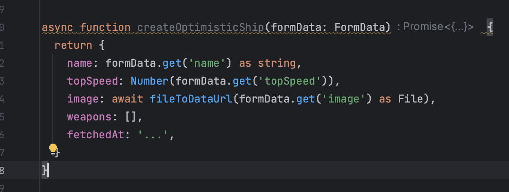Viewport: 509px width, 192px height.
Task: Click the return keyword
Action: click(73, 45)
